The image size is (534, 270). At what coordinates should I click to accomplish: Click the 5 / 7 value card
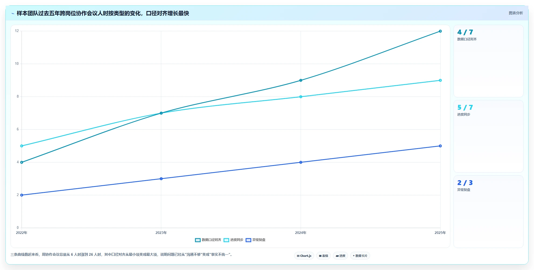(489, 136)
